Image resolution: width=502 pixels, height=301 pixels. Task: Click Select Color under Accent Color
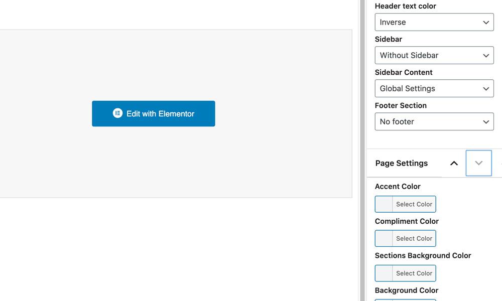point(414,204)
